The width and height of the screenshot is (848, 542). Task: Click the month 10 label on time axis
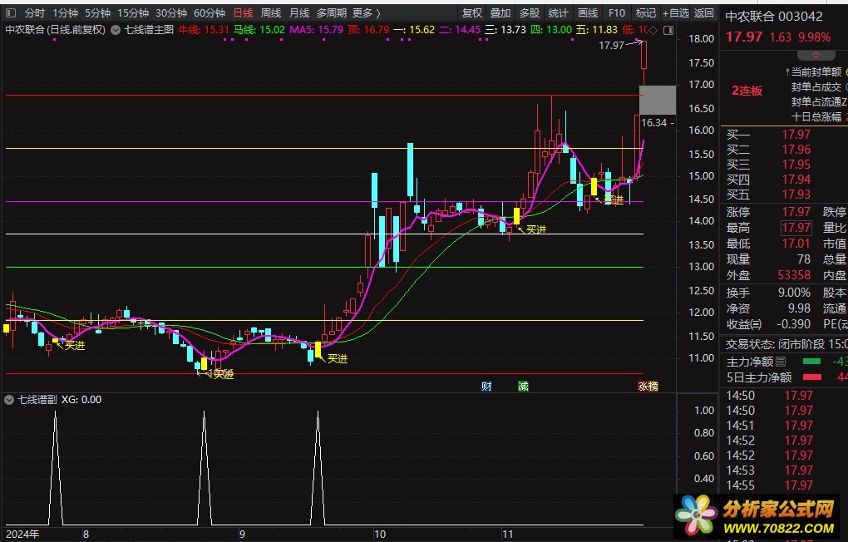pos(380,535)
